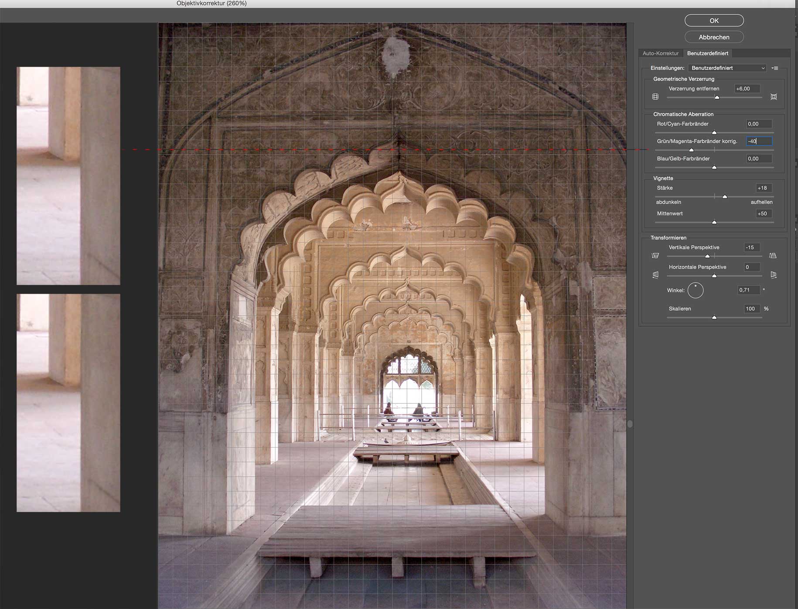Click the Grün/Magenta value field showing -40

tap(759, 141)
